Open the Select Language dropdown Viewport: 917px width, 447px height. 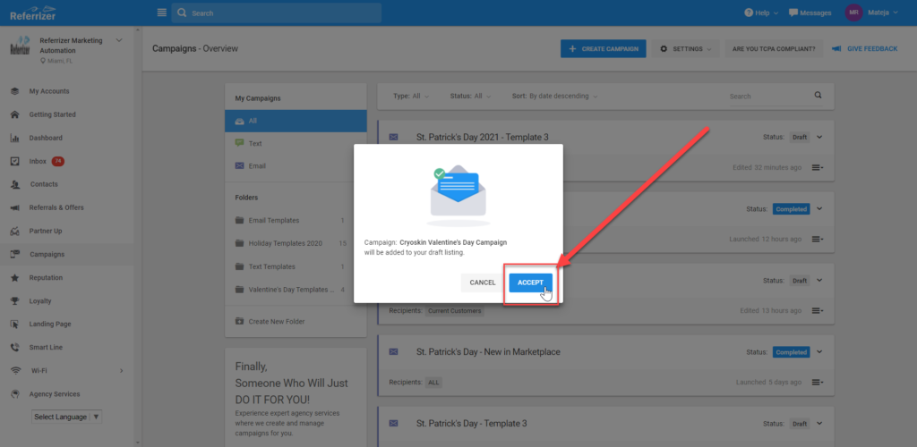(66, 417)
